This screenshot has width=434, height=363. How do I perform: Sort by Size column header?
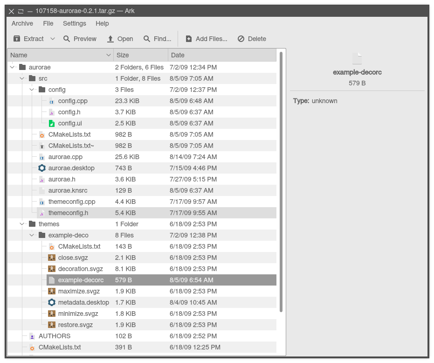click(x=141, y=55)
